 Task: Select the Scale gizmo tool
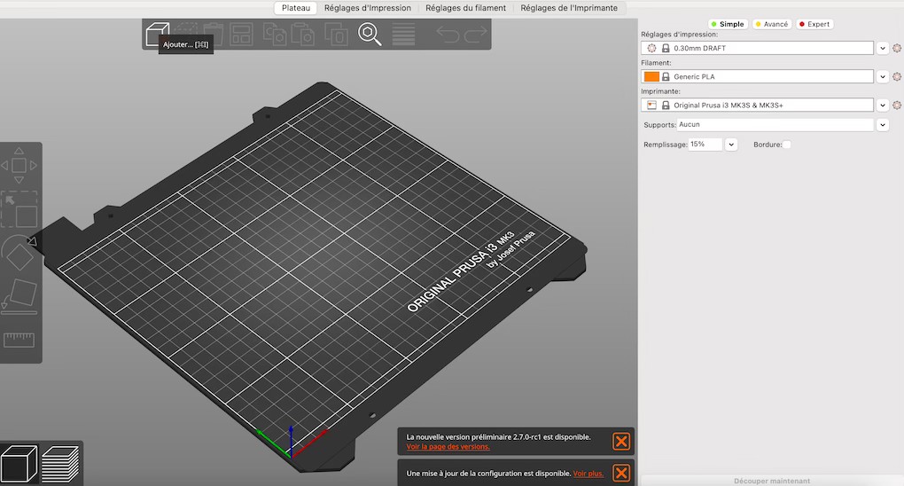click(x=19, y=209)
